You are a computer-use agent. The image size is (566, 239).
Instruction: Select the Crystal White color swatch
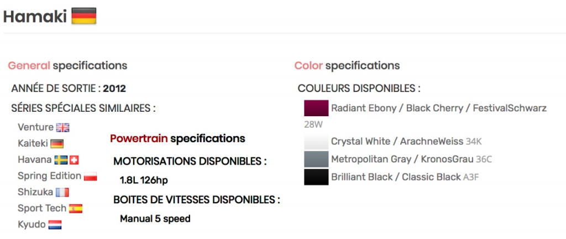316,142
